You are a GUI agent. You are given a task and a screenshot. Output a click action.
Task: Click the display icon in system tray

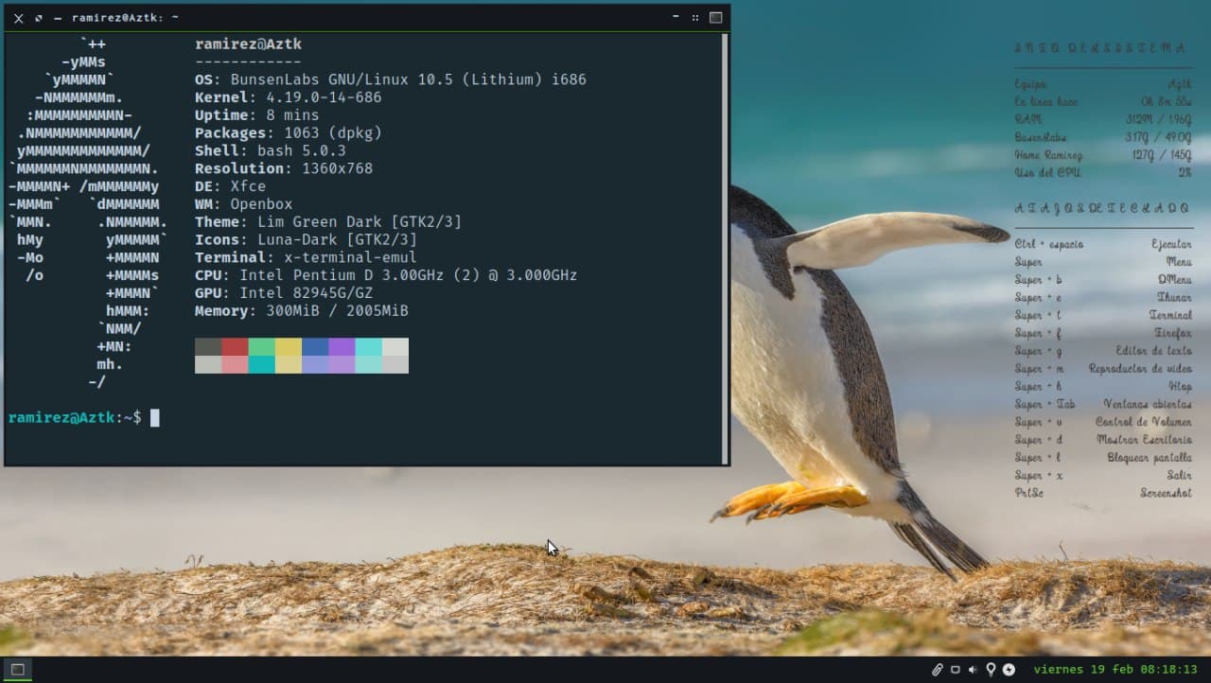[x=956, y=670]
